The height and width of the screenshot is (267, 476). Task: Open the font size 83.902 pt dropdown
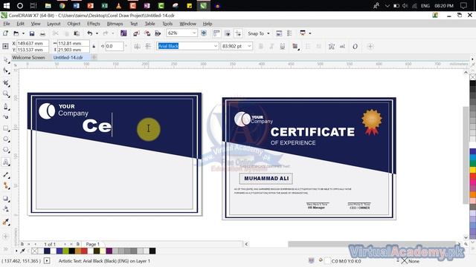(x=249, y=46)
